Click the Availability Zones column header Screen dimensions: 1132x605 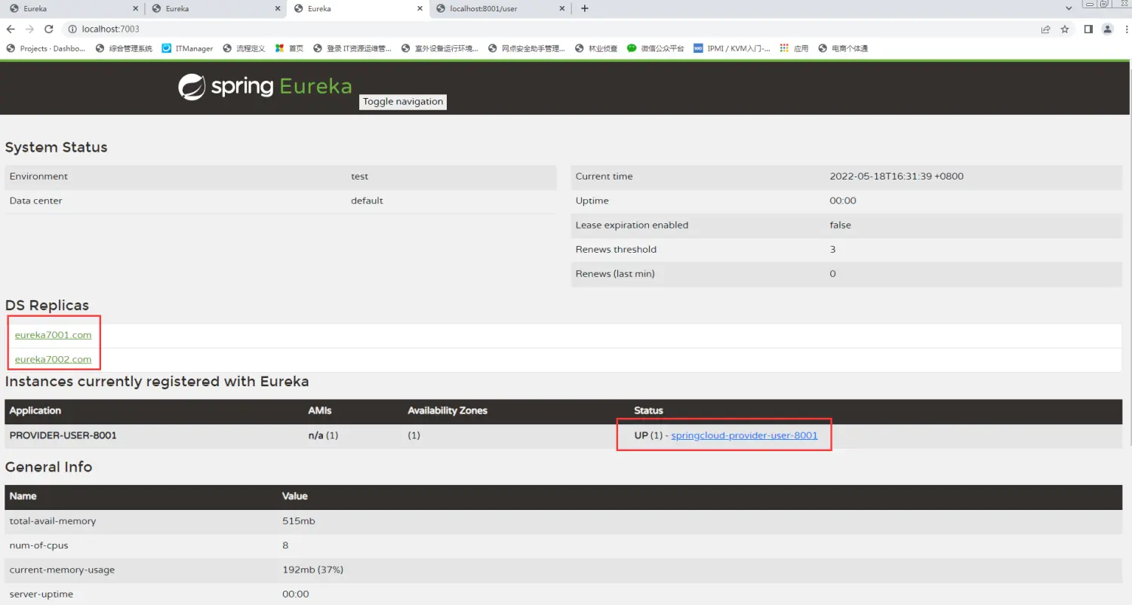[x=448, y=410]
